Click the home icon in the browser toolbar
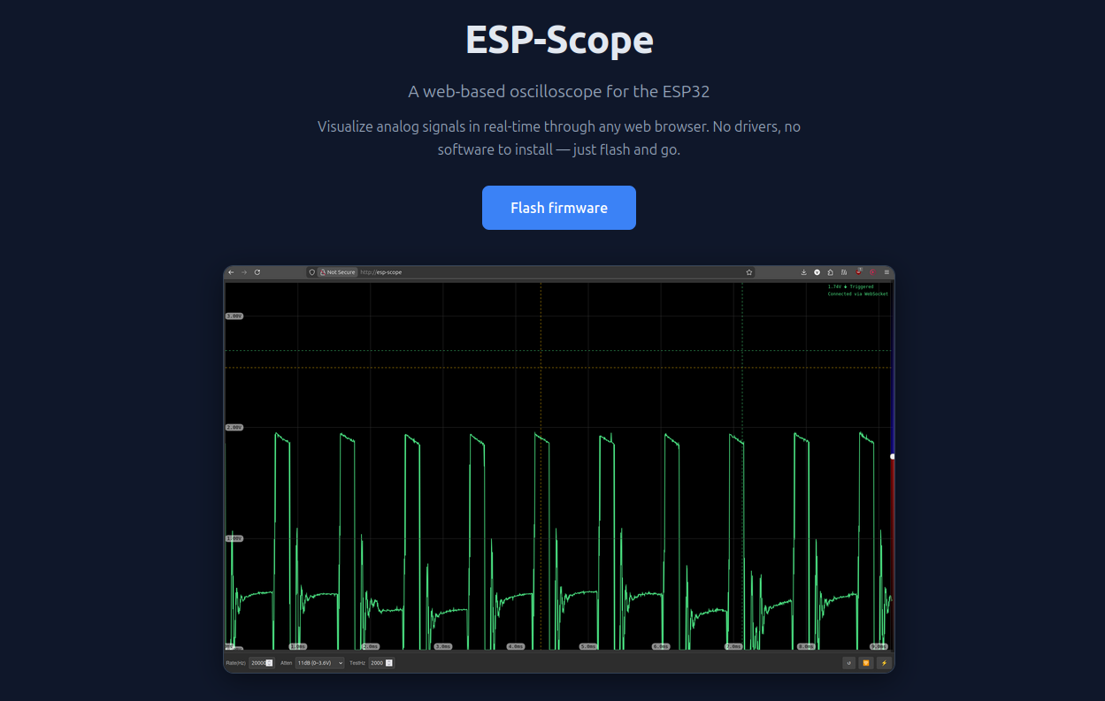1105x701 pixels. [831, 272]
